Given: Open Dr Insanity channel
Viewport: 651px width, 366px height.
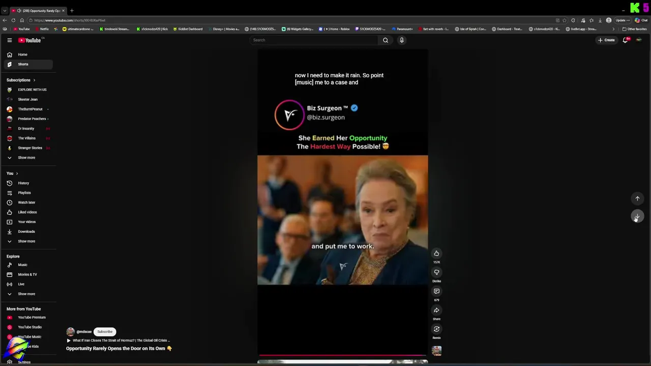Looking at the screenshot, I should coord(28,129).
